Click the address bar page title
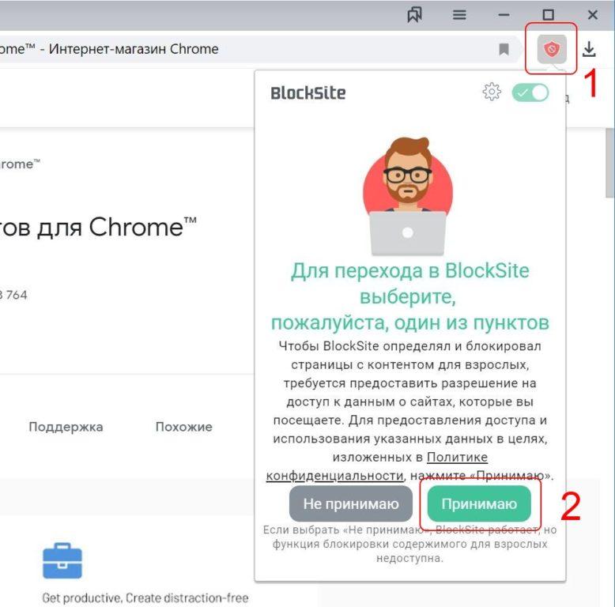The height and width of the screenshot is (607, 615). [x=109, y=49]
